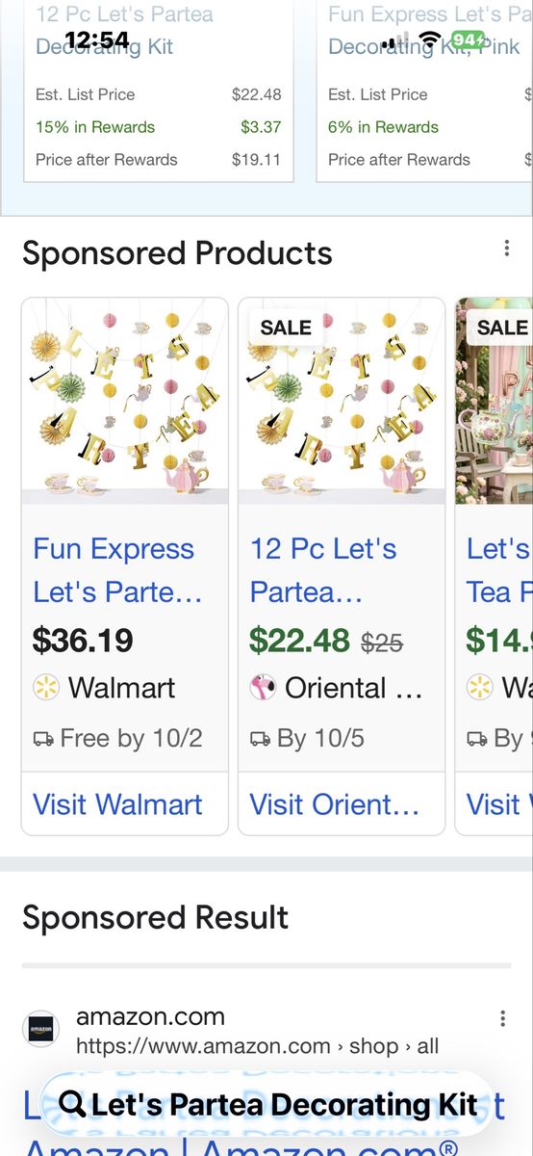This screenshot has width=533, height=1156.
Task: Tap the Amazon favicon icon
Action: click(x=40, y=1030)
